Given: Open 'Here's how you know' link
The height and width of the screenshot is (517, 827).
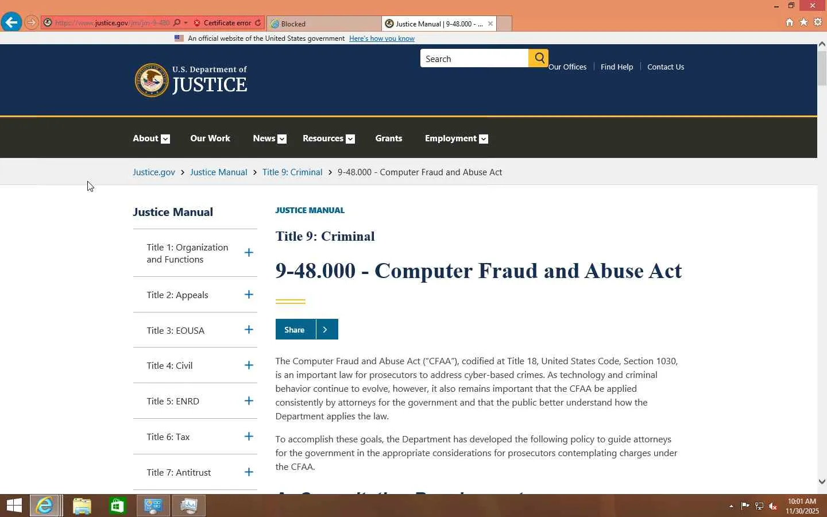Looking at the screenshot, I should tap(382, 38).
